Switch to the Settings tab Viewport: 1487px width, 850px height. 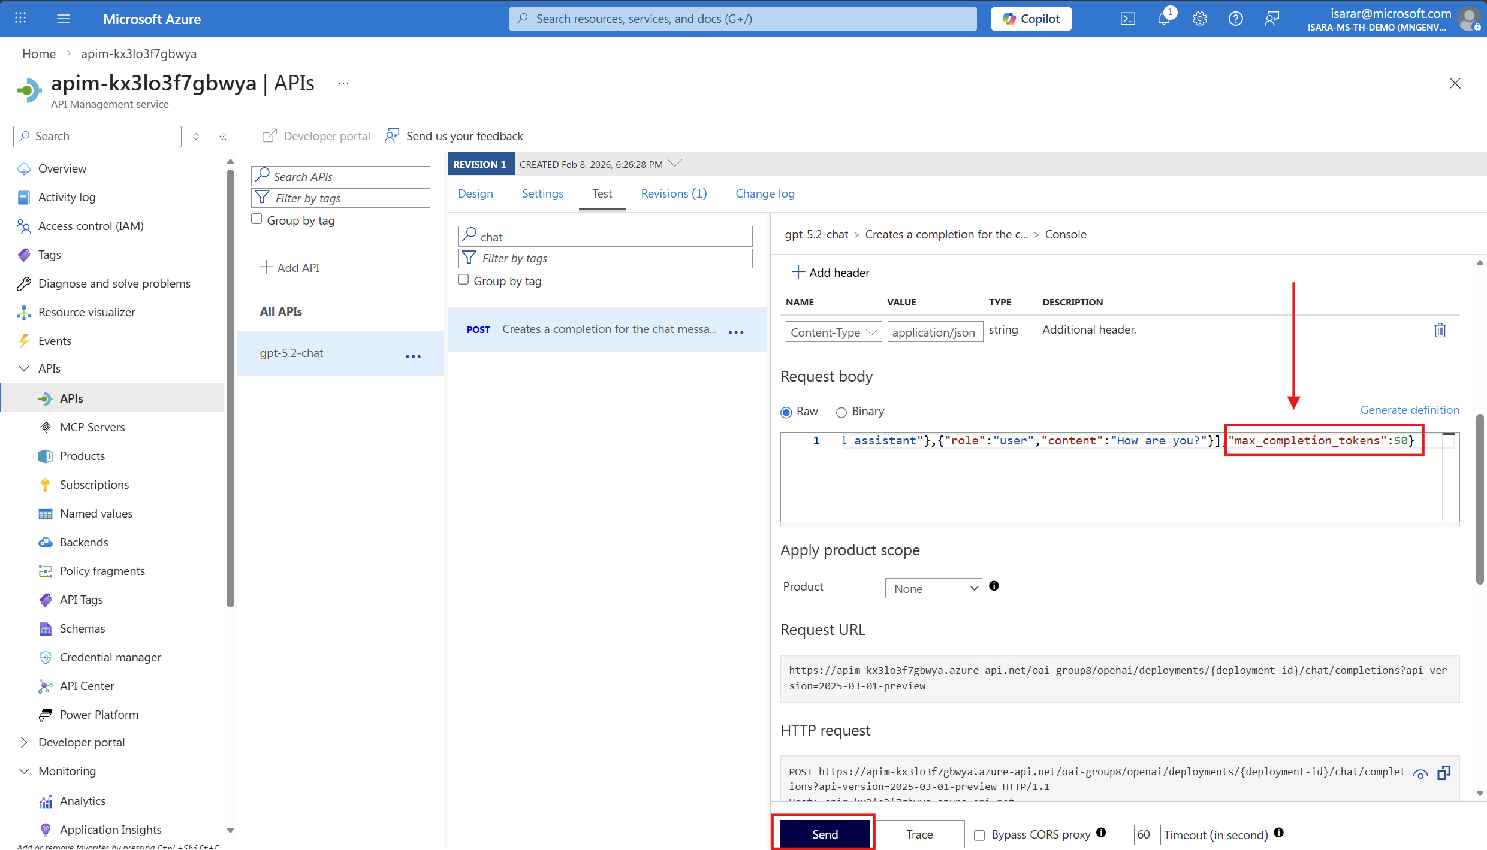point(542,193)
